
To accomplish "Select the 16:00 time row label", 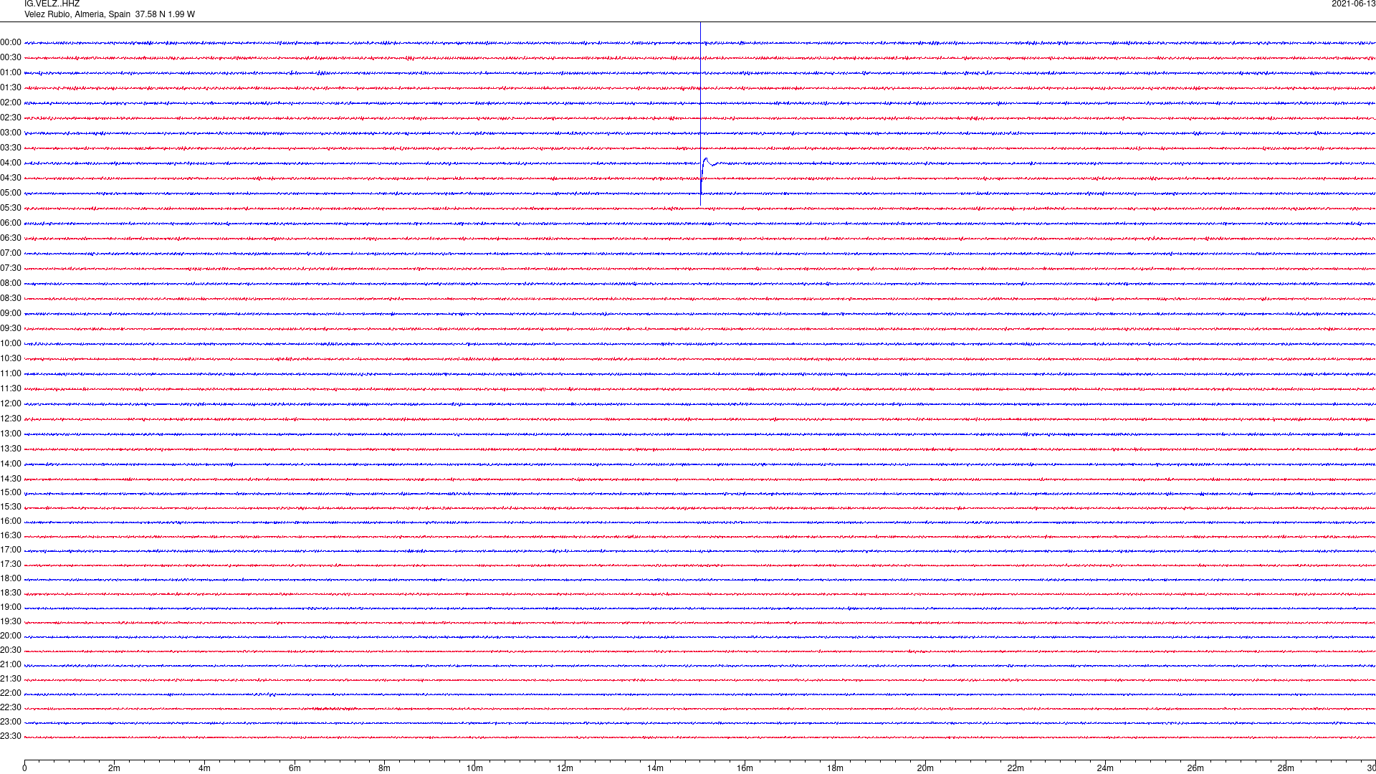I will [x=11, y=521].
